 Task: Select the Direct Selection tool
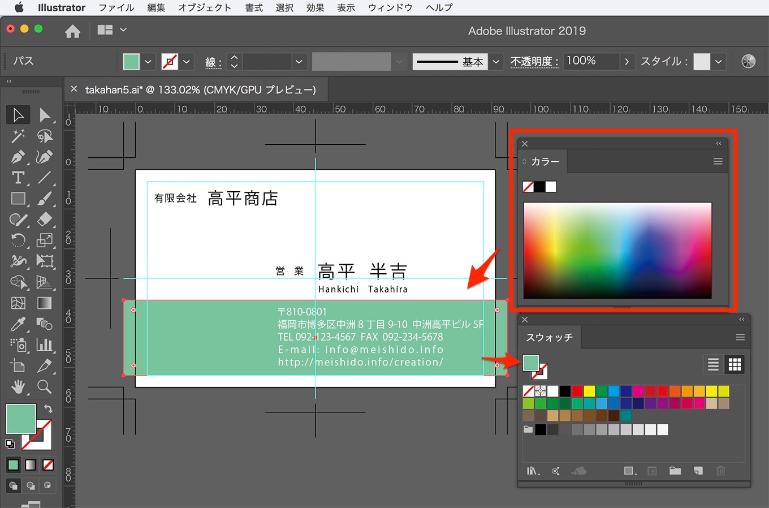click(45, 115)
